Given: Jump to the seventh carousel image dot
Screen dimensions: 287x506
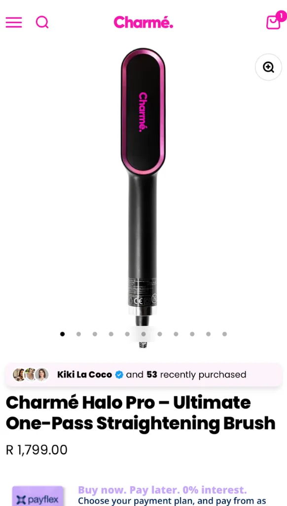Looking at the screenshot, I should click(160, 334).
